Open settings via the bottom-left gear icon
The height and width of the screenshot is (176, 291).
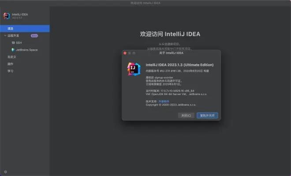coord(5,172)
